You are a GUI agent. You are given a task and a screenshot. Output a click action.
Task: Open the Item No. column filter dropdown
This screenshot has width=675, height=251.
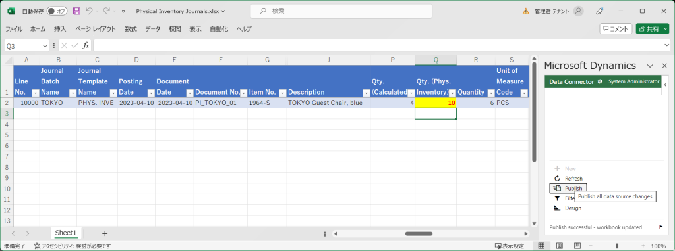coord(282,93)
